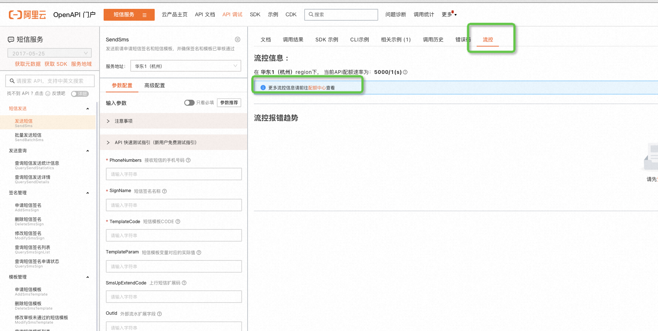Click the 参数推荐 button
Viewport: 658px width, 331px height.
(229, 103)
